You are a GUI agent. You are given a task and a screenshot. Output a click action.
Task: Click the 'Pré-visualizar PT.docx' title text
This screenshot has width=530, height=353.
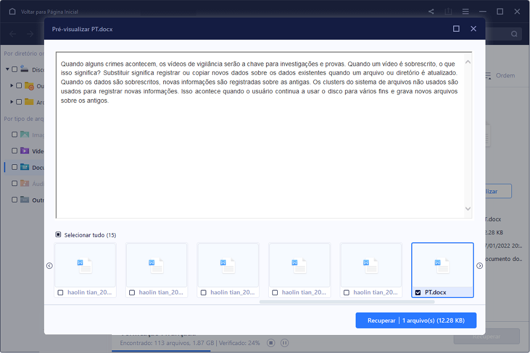tap(82, 29)
